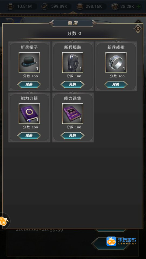The image size is (146, 259).
Task: Tap the 商店 title banner
Action: [73, 23]
